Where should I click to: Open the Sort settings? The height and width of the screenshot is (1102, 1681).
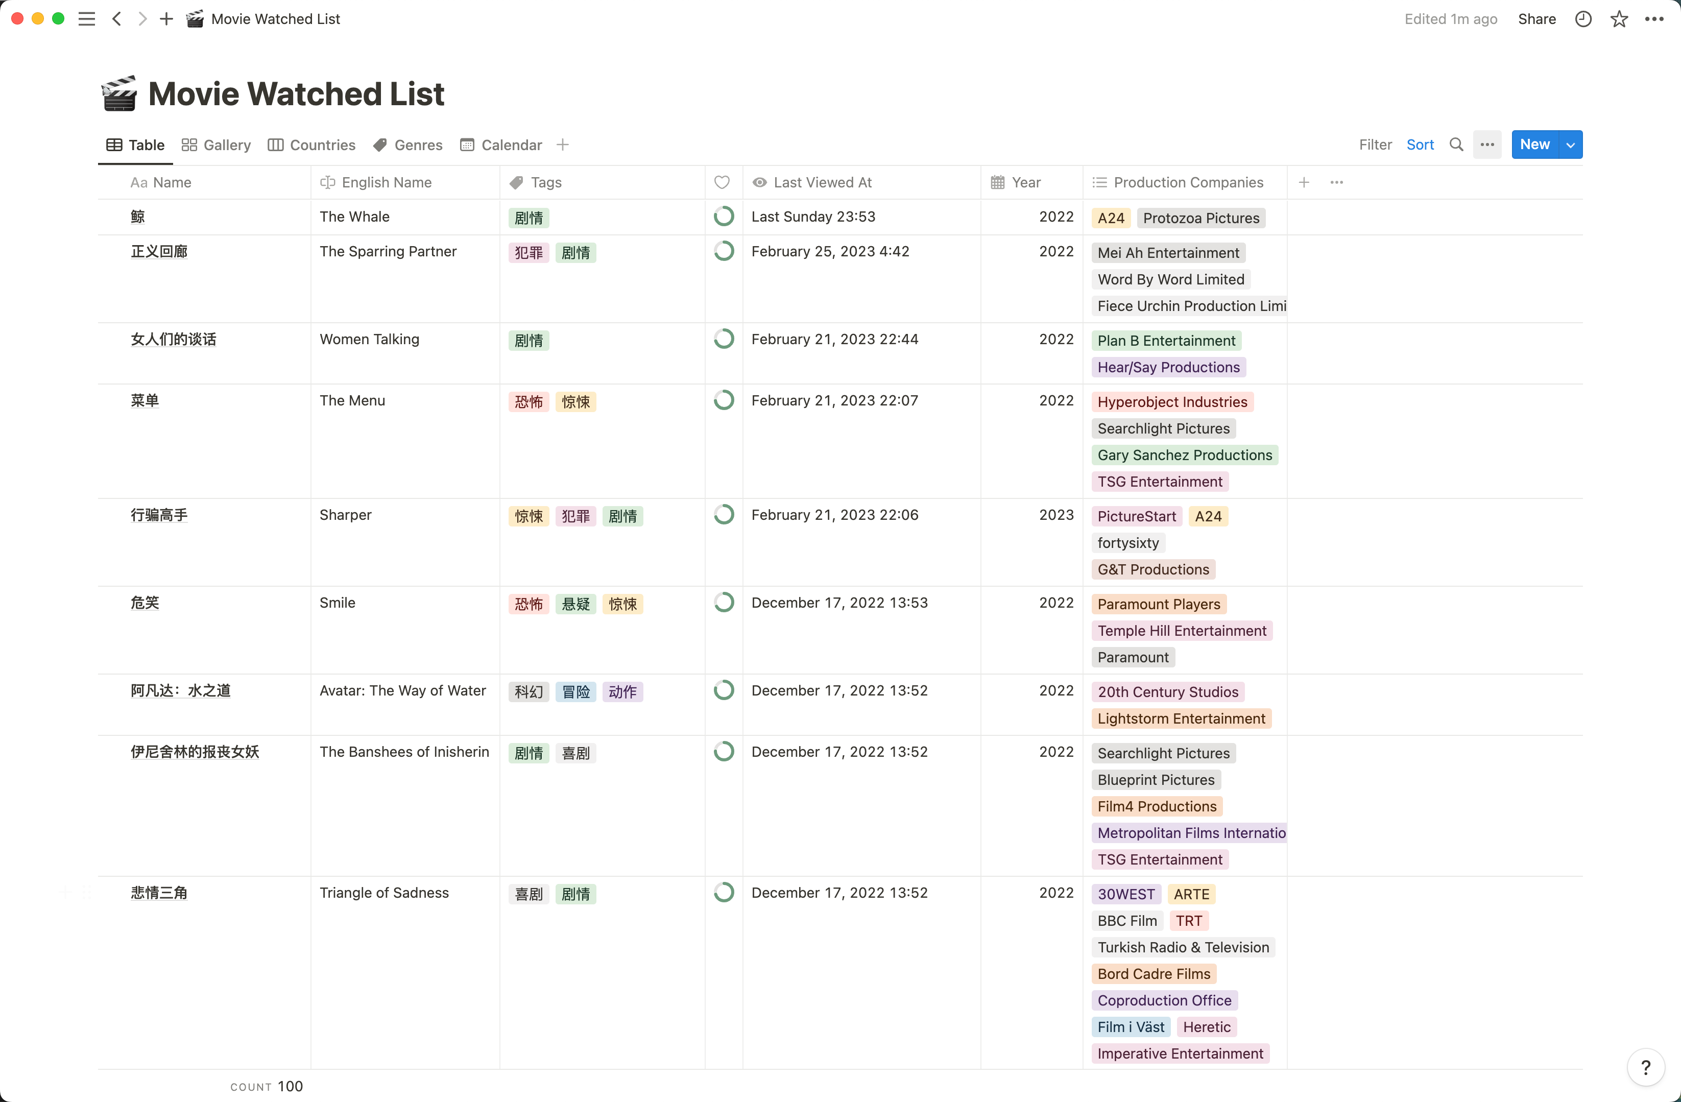point(1420,145)
